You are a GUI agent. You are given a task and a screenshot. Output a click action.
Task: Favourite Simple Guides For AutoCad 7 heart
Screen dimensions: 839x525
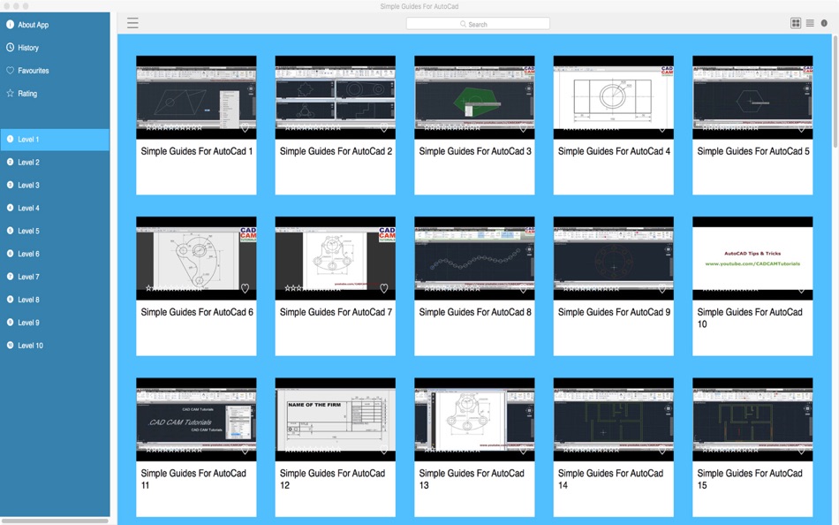[383, 288]
